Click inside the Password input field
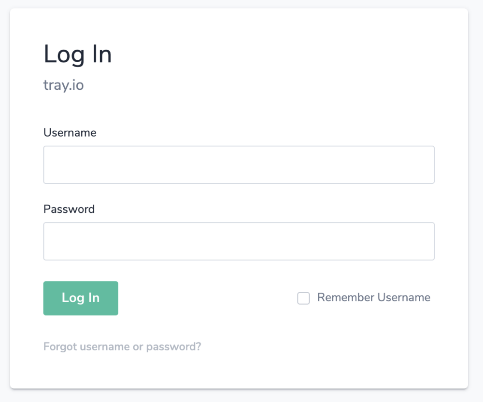 pos(239,241)
